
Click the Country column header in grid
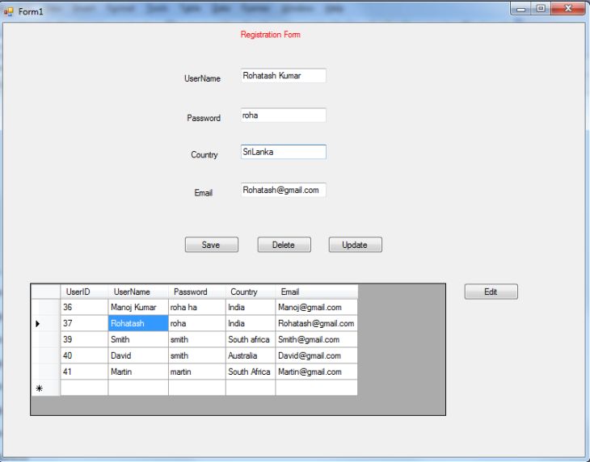251,292
